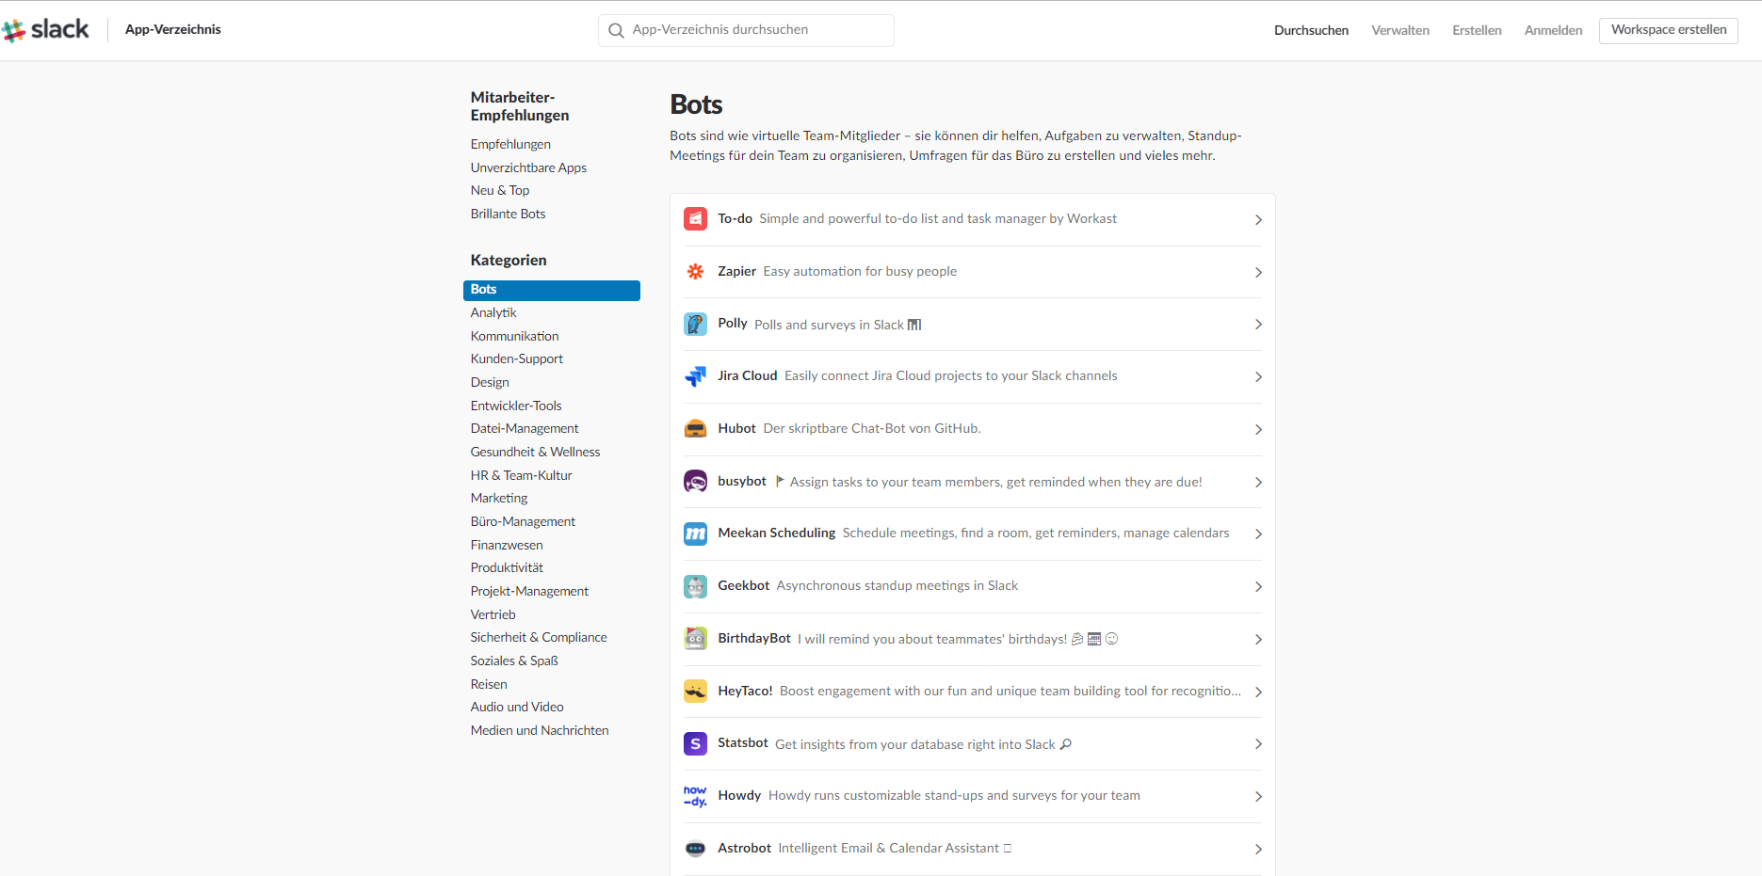Click the Zapier app icon
Image resolution: width=1762 pixels, height=876 pixels.
695,272
